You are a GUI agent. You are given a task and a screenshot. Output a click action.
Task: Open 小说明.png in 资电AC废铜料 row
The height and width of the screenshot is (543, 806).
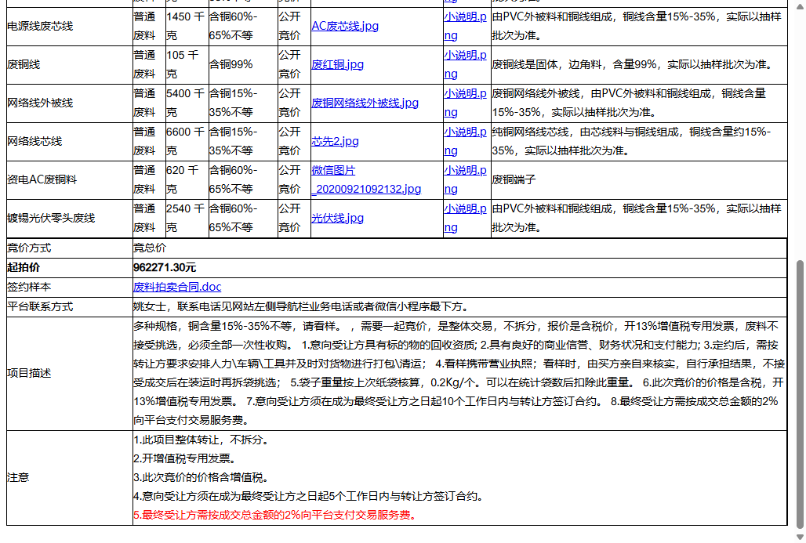click(465, 179)
